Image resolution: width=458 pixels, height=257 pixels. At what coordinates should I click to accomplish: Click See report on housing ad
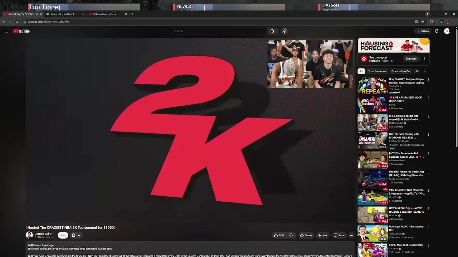[411, 59]
